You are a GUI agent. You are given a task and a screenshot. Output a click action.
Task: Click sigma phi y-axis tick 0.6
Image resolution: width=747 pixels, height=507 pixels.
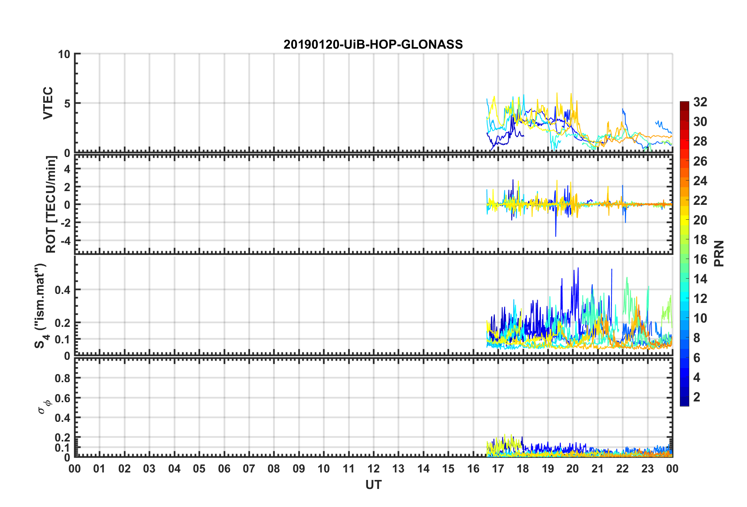coord(62,398)
